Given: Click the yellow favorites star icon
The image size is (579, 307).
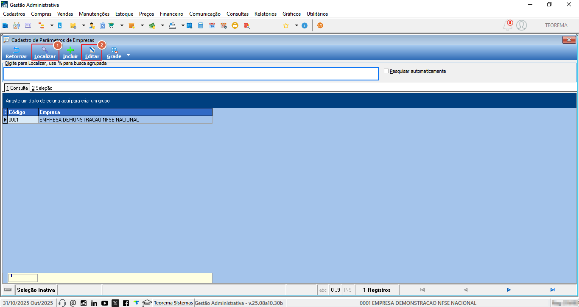Looking at the screenshot, I should tap(286, 25).
